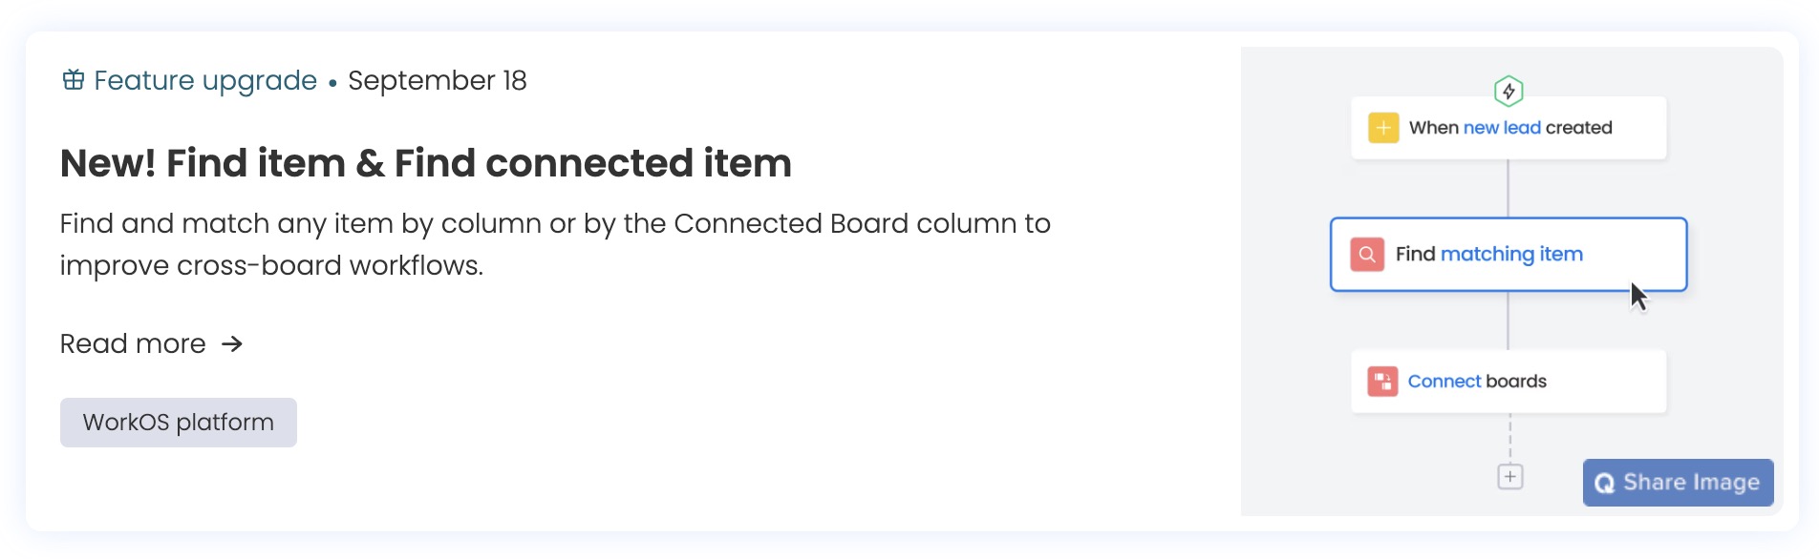Select the WorkOS platform tag

[178, 422]
